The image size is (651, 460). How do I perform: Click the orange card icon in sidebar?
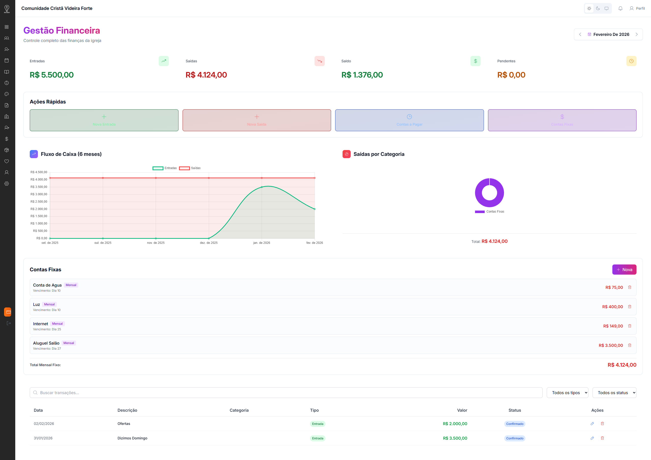tap(8, 312)
